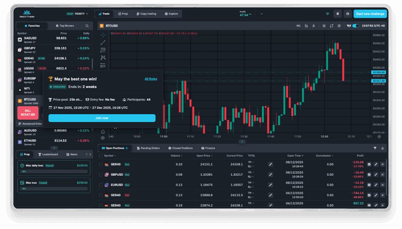Click SELL 90347.88 button
The width and height of the screenshot is (402, 229).
(28, 113)
